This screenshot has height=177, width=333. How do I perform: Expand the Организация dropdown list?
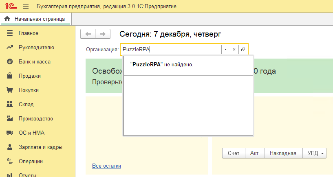click(x=225, y=49)
